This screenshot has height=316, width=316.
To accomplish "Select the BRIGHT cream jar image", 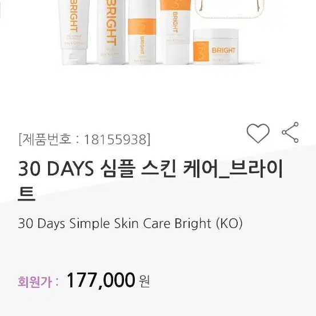I will pyautogui.click(x=215, y=46).
